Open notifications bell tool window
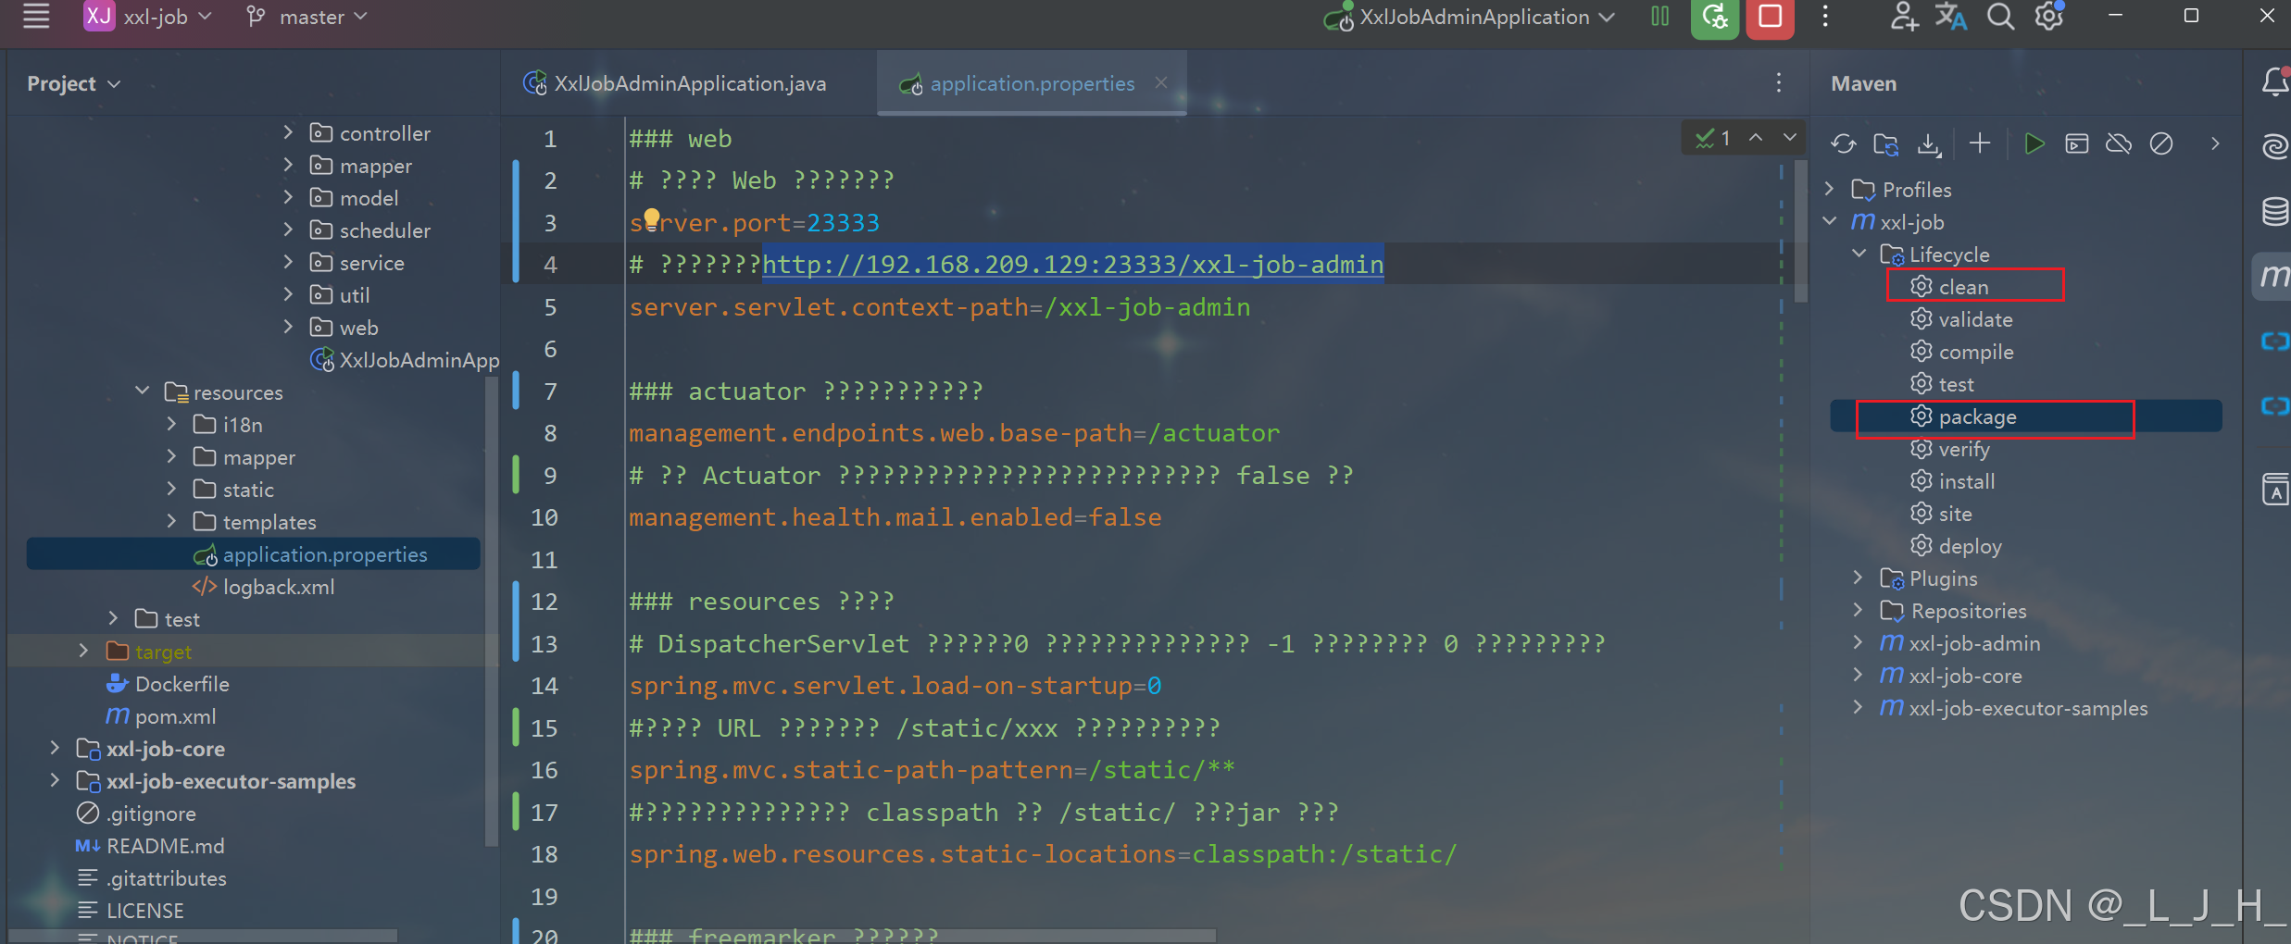The image size is (2291, 944). point(2274,83)
